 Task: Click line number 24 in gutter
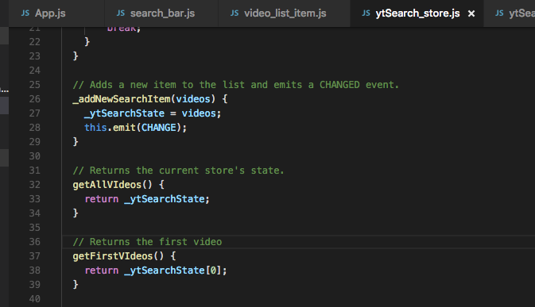point(35,71)
